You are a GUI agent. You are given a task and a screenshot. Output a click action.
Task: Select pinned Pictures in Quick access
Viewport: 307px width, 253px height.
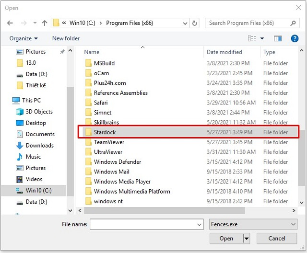35,52
